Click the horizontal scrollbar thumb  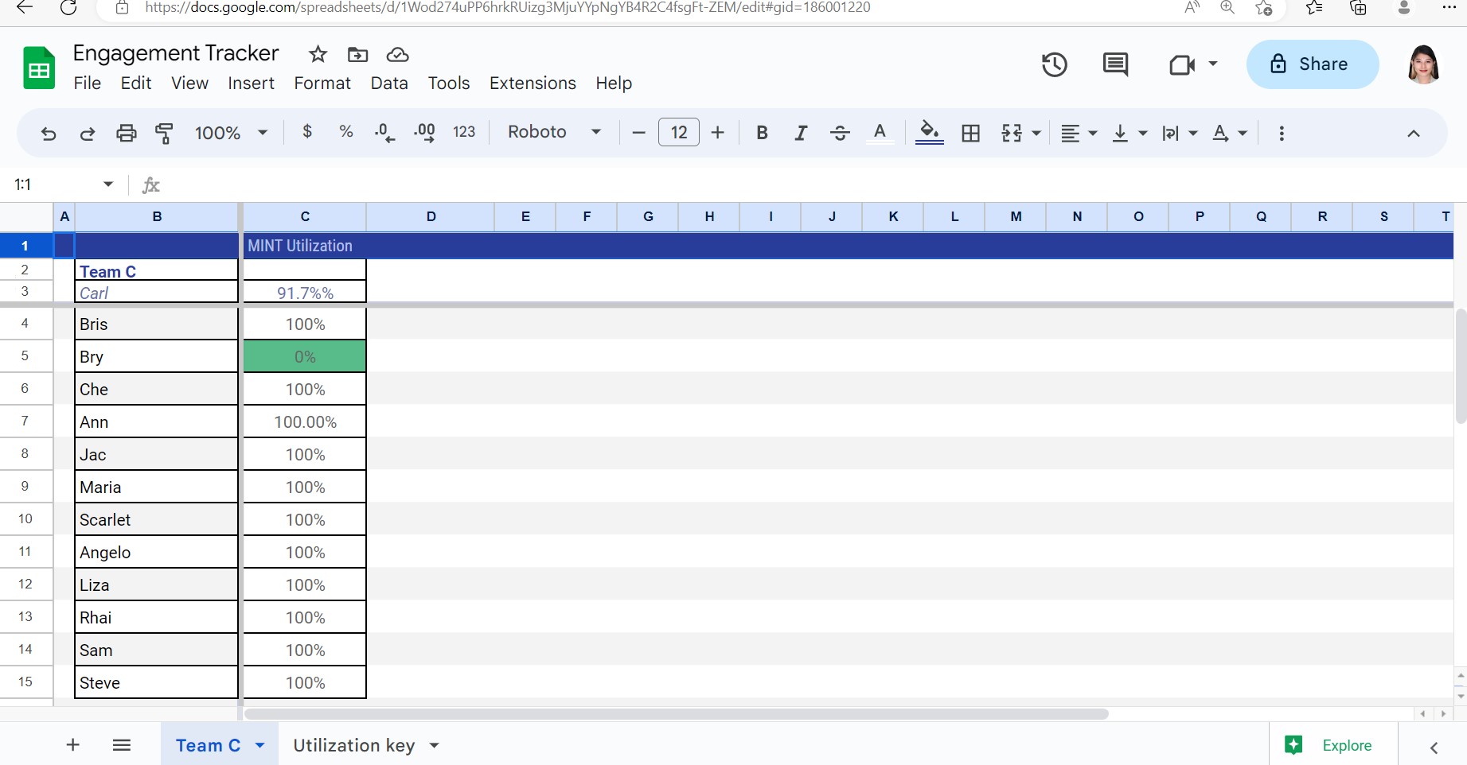(x=677, y=713)
